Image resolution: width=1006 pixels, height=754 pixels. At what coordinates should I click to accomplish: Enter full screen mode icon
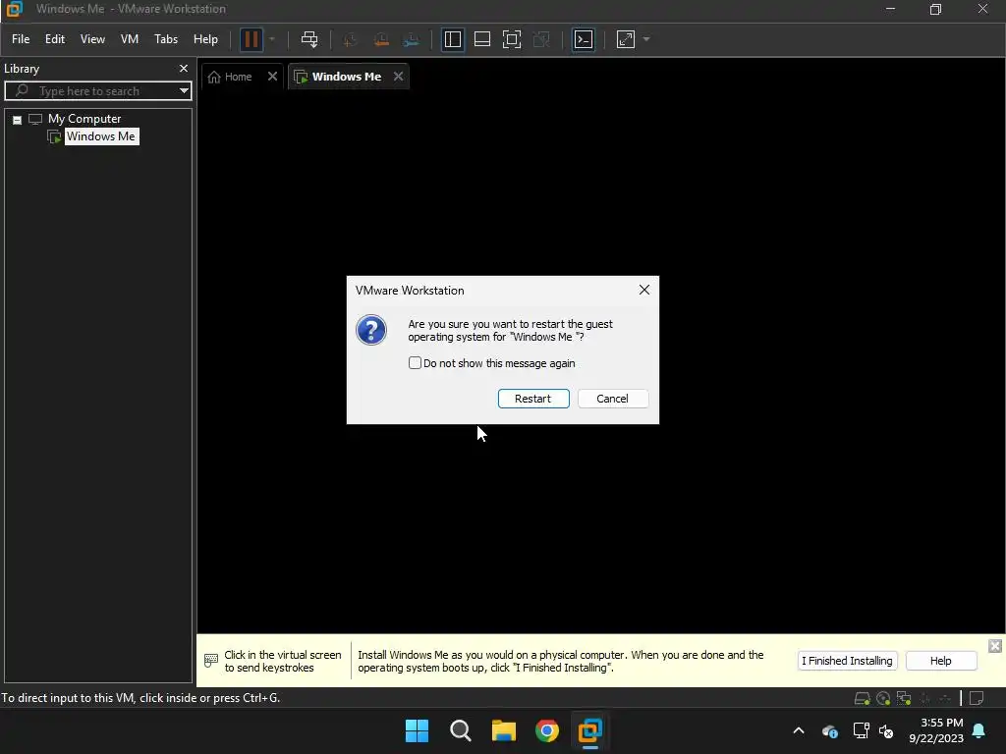pos(512,39)
